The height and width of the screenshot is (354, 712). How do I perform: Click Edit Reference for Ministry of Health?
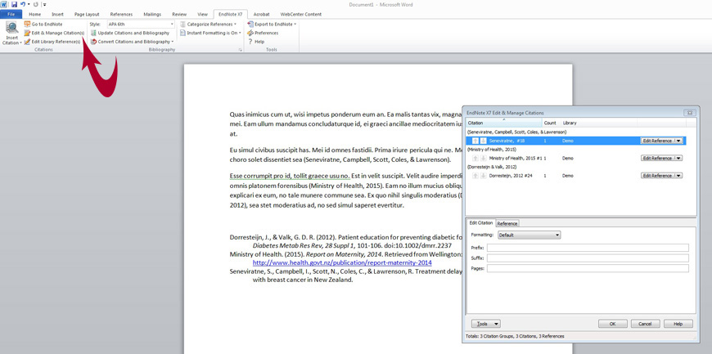657,158
